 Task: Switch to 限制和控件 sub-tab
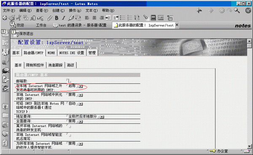(x=35, y=65)
